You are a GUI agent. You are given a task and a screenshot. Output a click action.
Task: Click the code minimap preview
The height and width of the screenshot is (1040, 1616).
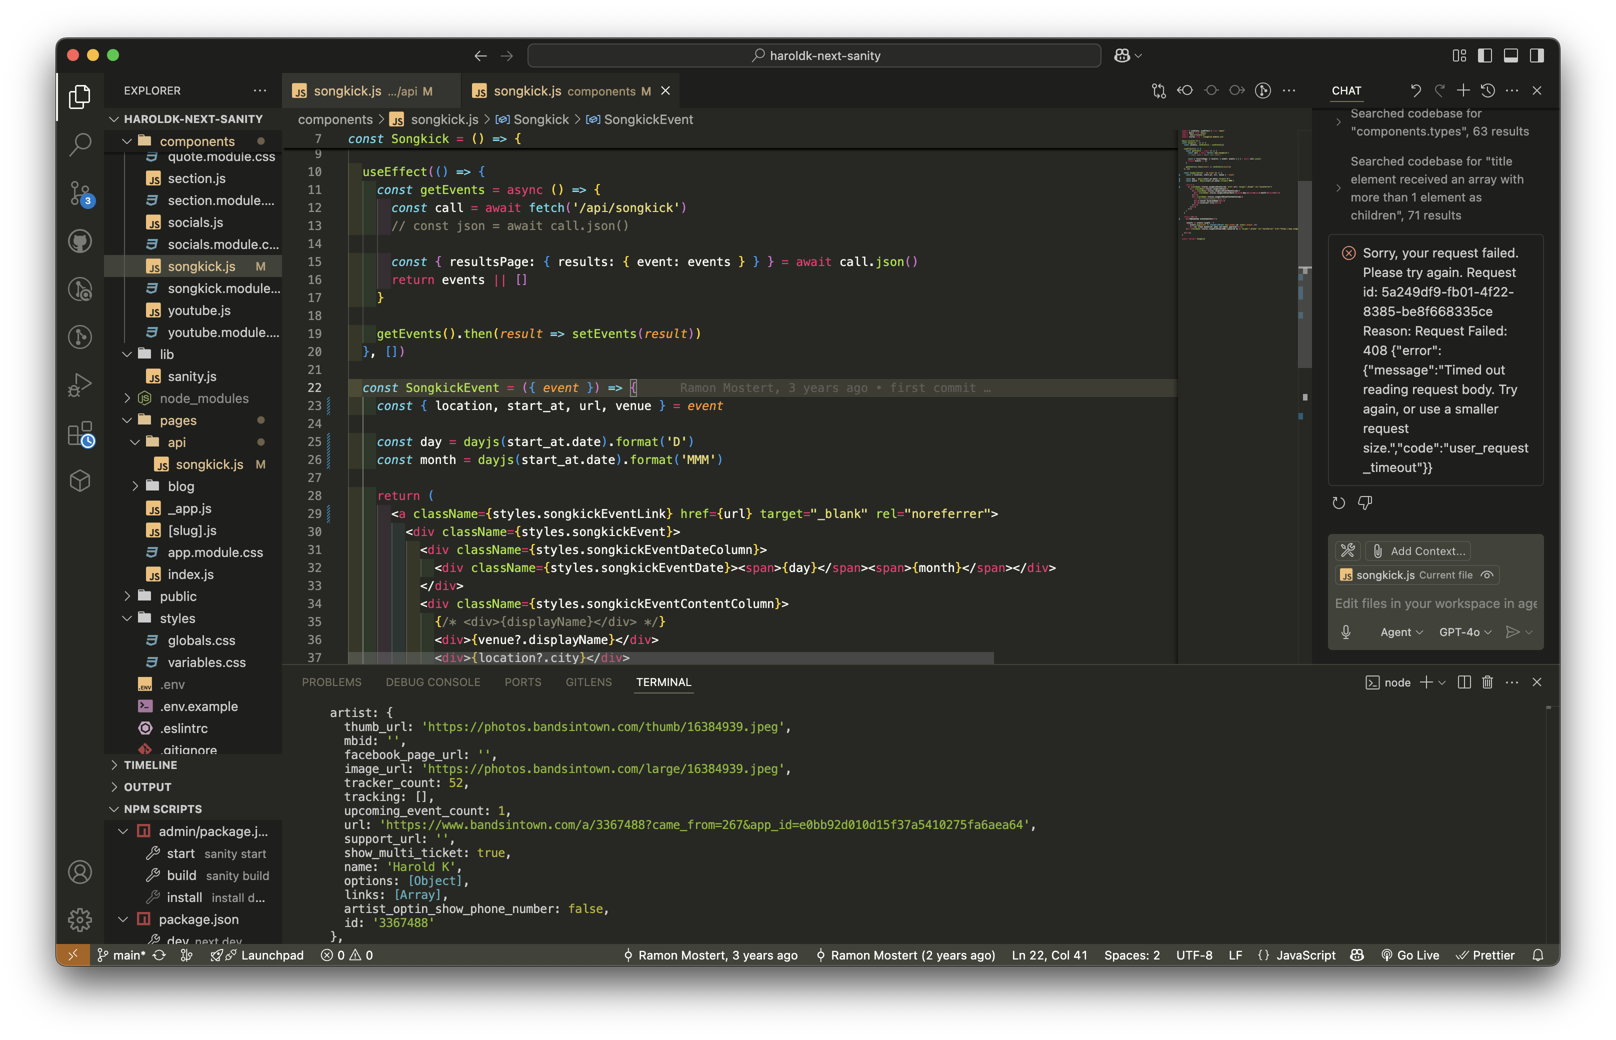coord(1238,184)
